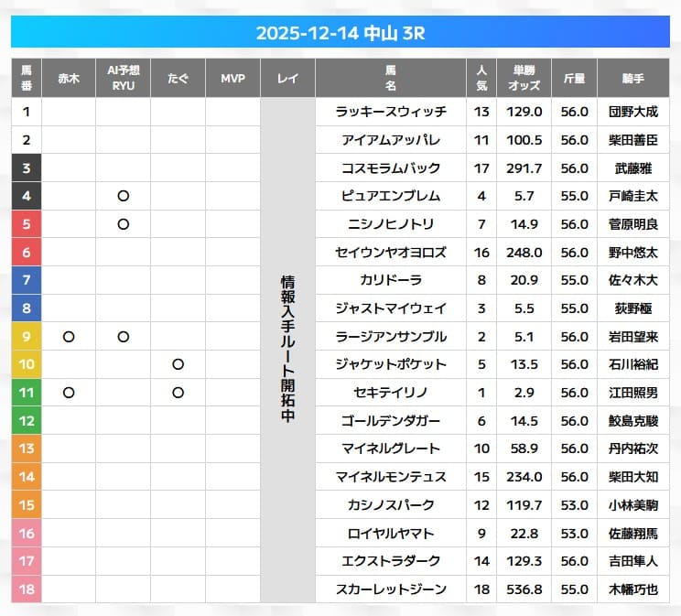Click the 赤木 circle mark for horse 11

68,393
